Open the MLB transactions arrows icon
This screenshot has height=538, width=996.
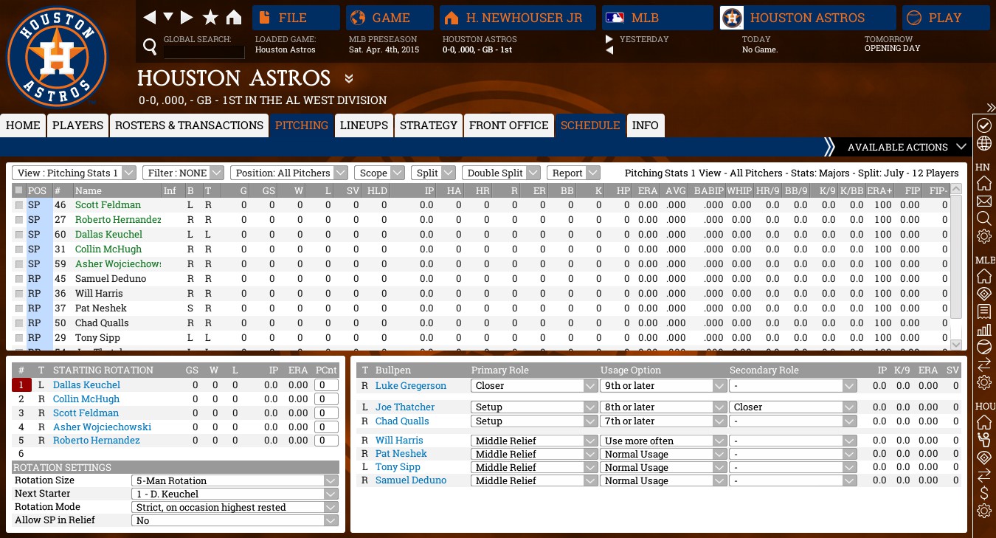983,365
